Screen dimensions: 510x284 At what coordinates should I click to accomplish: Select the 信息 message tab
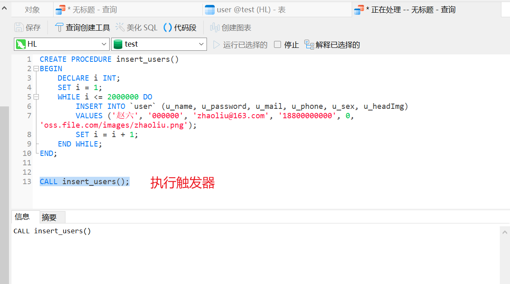click(22, 217)
